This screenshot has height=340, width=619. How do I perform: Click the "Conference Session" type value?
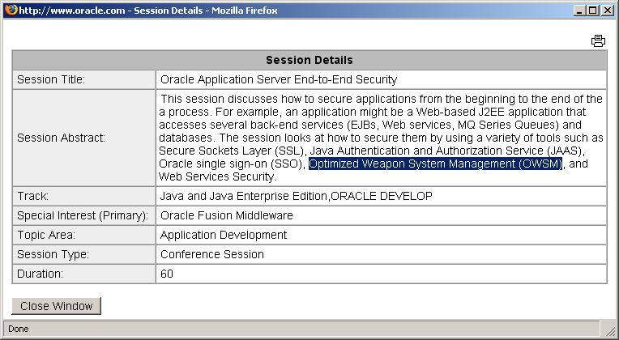coord(212,254)
